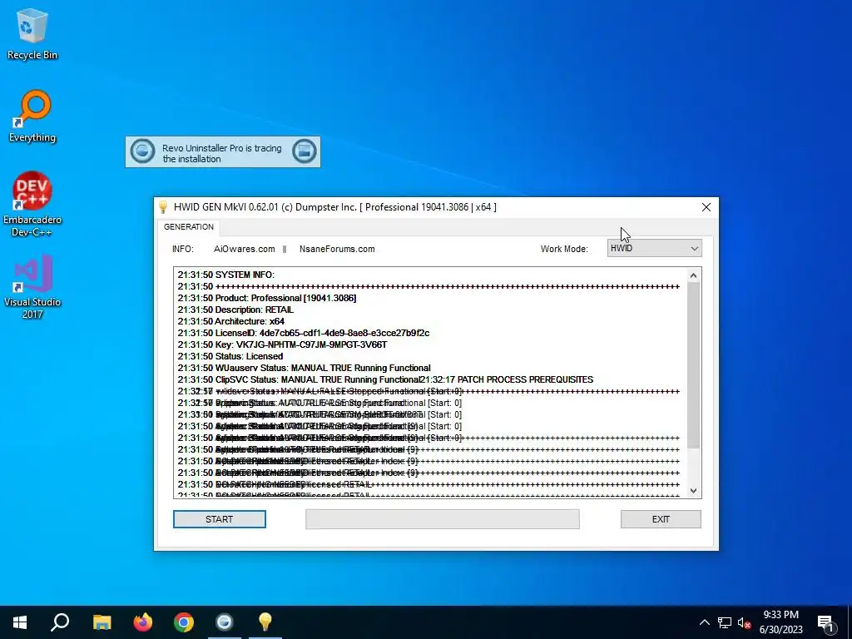Screen dimensions: 852x639
Task: Close the HWID GEN window
Action: 706,207
